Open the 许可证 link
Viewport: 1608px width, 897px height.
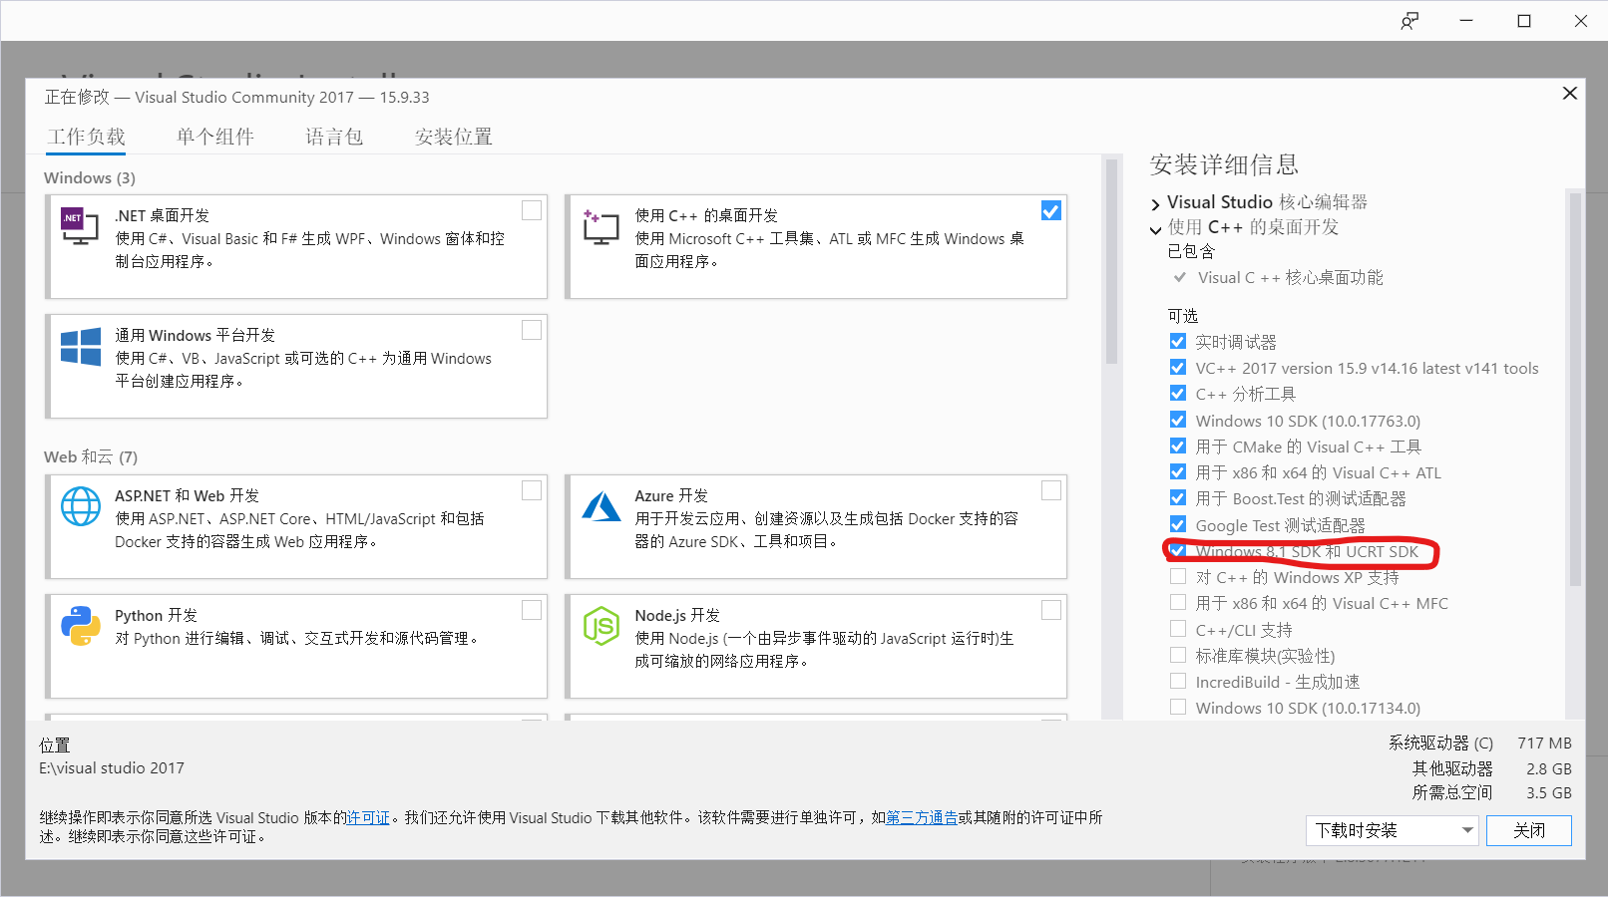click(x=368, y=817)
